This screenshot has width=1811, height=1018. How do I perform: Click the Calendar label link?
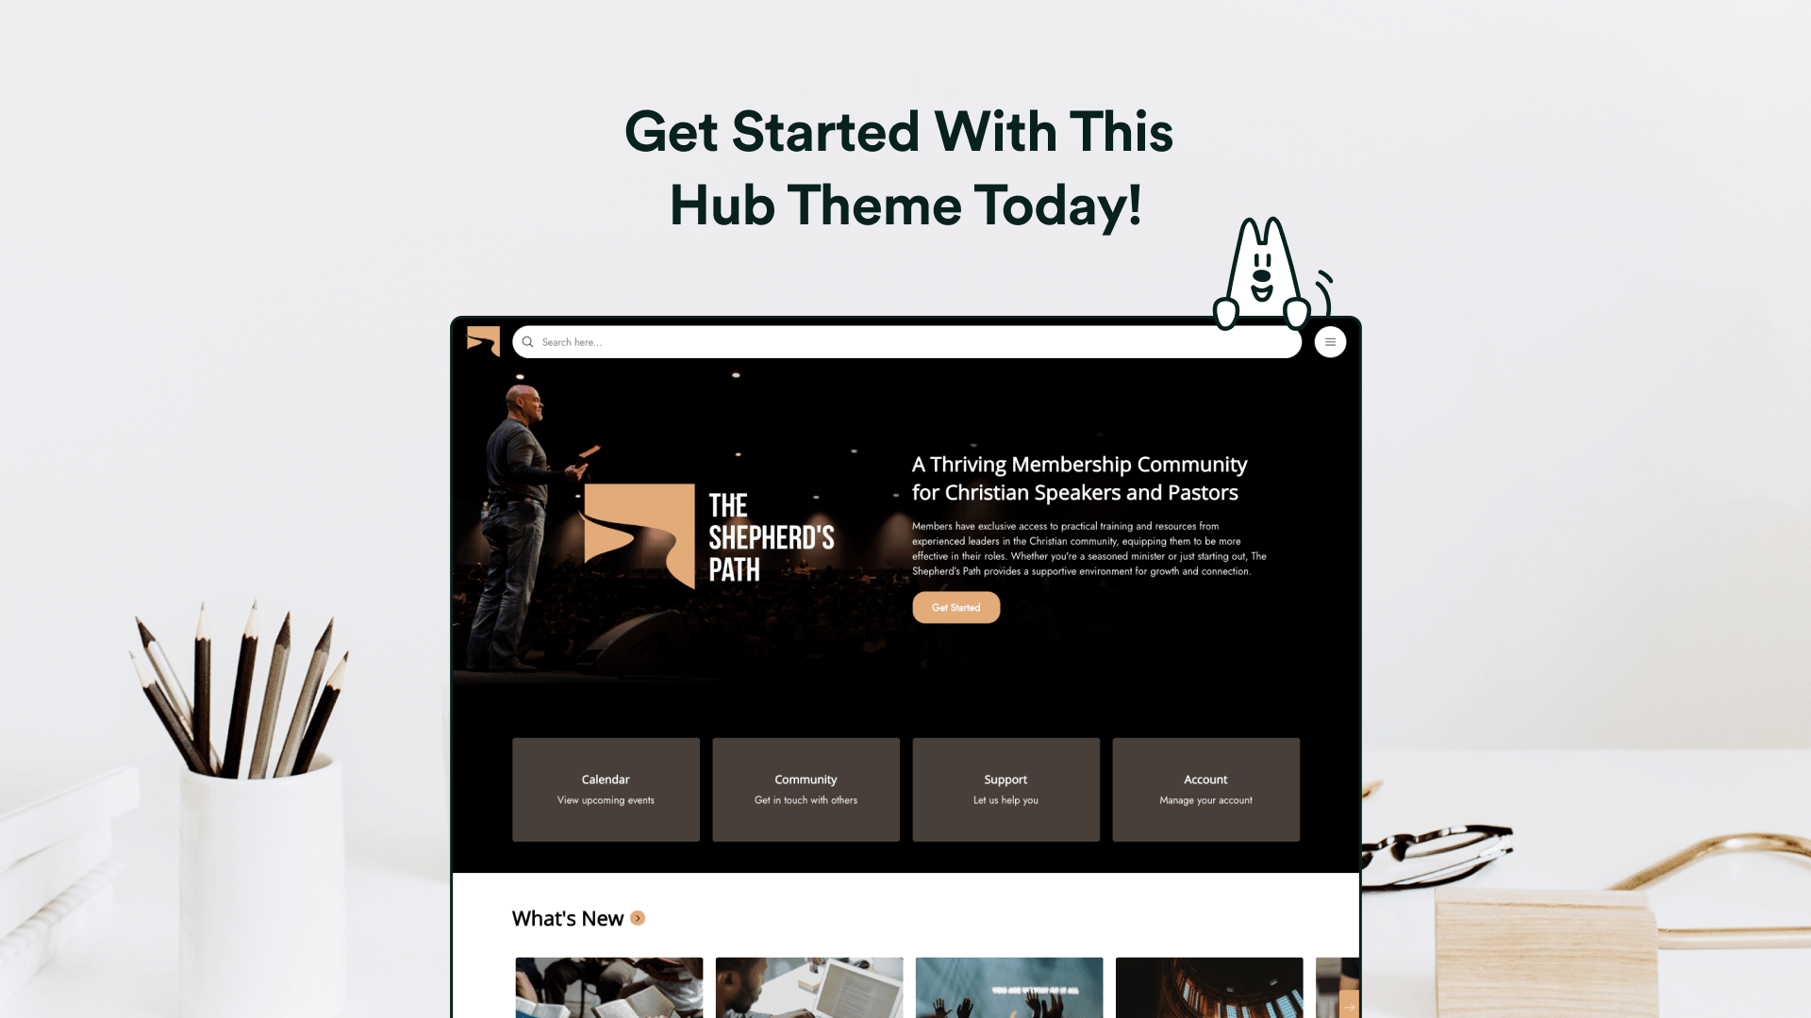pyautogui.click(x=605, y=778)
